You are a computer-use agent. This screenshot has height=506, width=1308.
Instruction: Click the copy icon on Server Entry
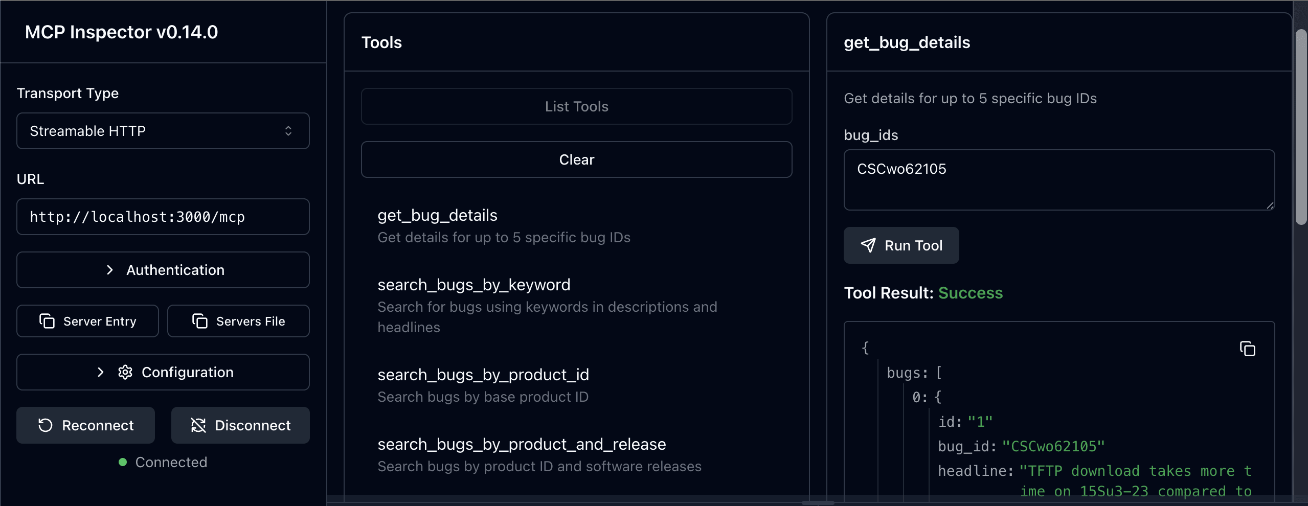pyautogui.click(x=47, y=321)
